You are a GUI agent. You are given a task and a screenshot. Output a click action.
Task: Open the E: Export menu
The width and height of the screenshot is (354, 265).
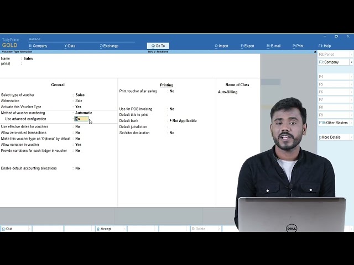247,46
